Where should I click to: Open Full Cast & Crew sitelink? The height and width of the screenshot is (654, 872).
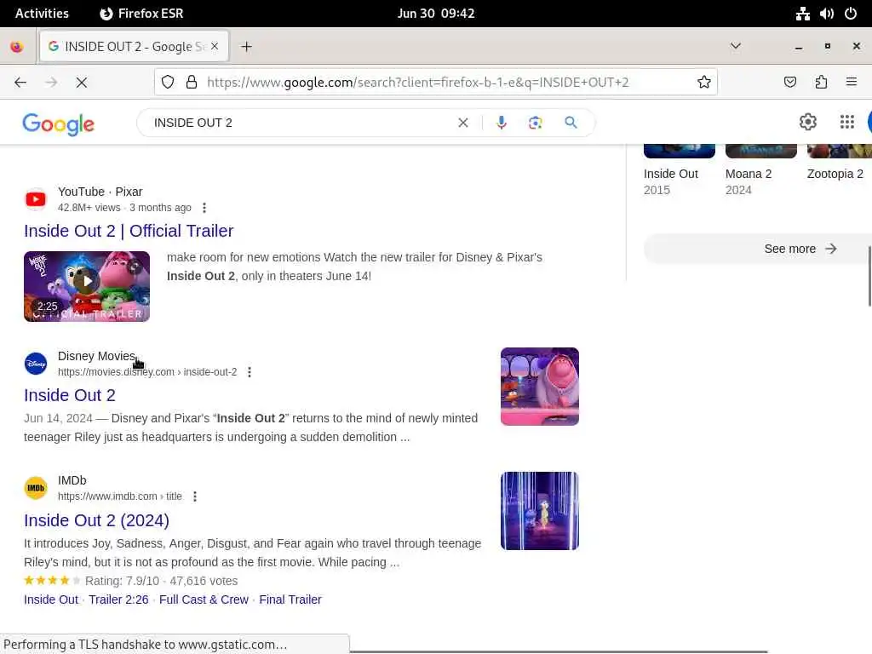204,599
